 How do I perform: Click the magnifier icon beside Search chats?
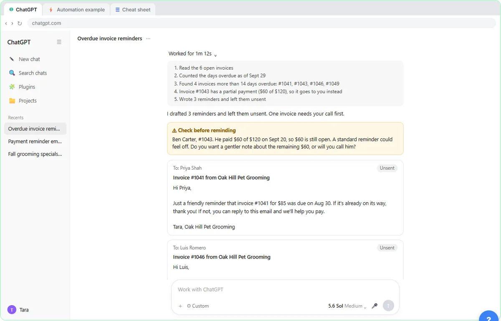[x=12, y=73]
